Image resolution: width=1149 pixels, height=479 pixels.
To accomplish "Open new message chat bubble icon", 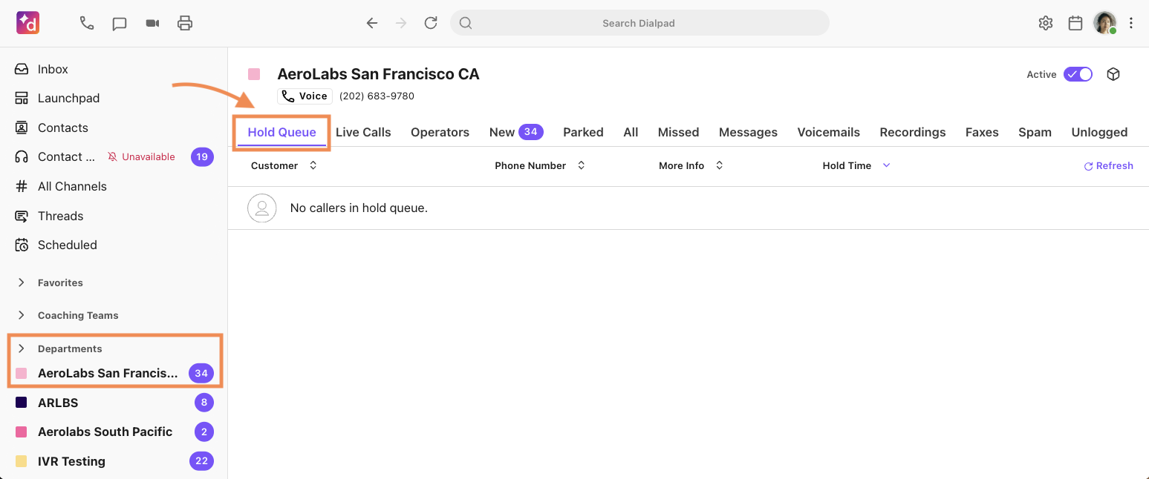I will pos(120,23).
